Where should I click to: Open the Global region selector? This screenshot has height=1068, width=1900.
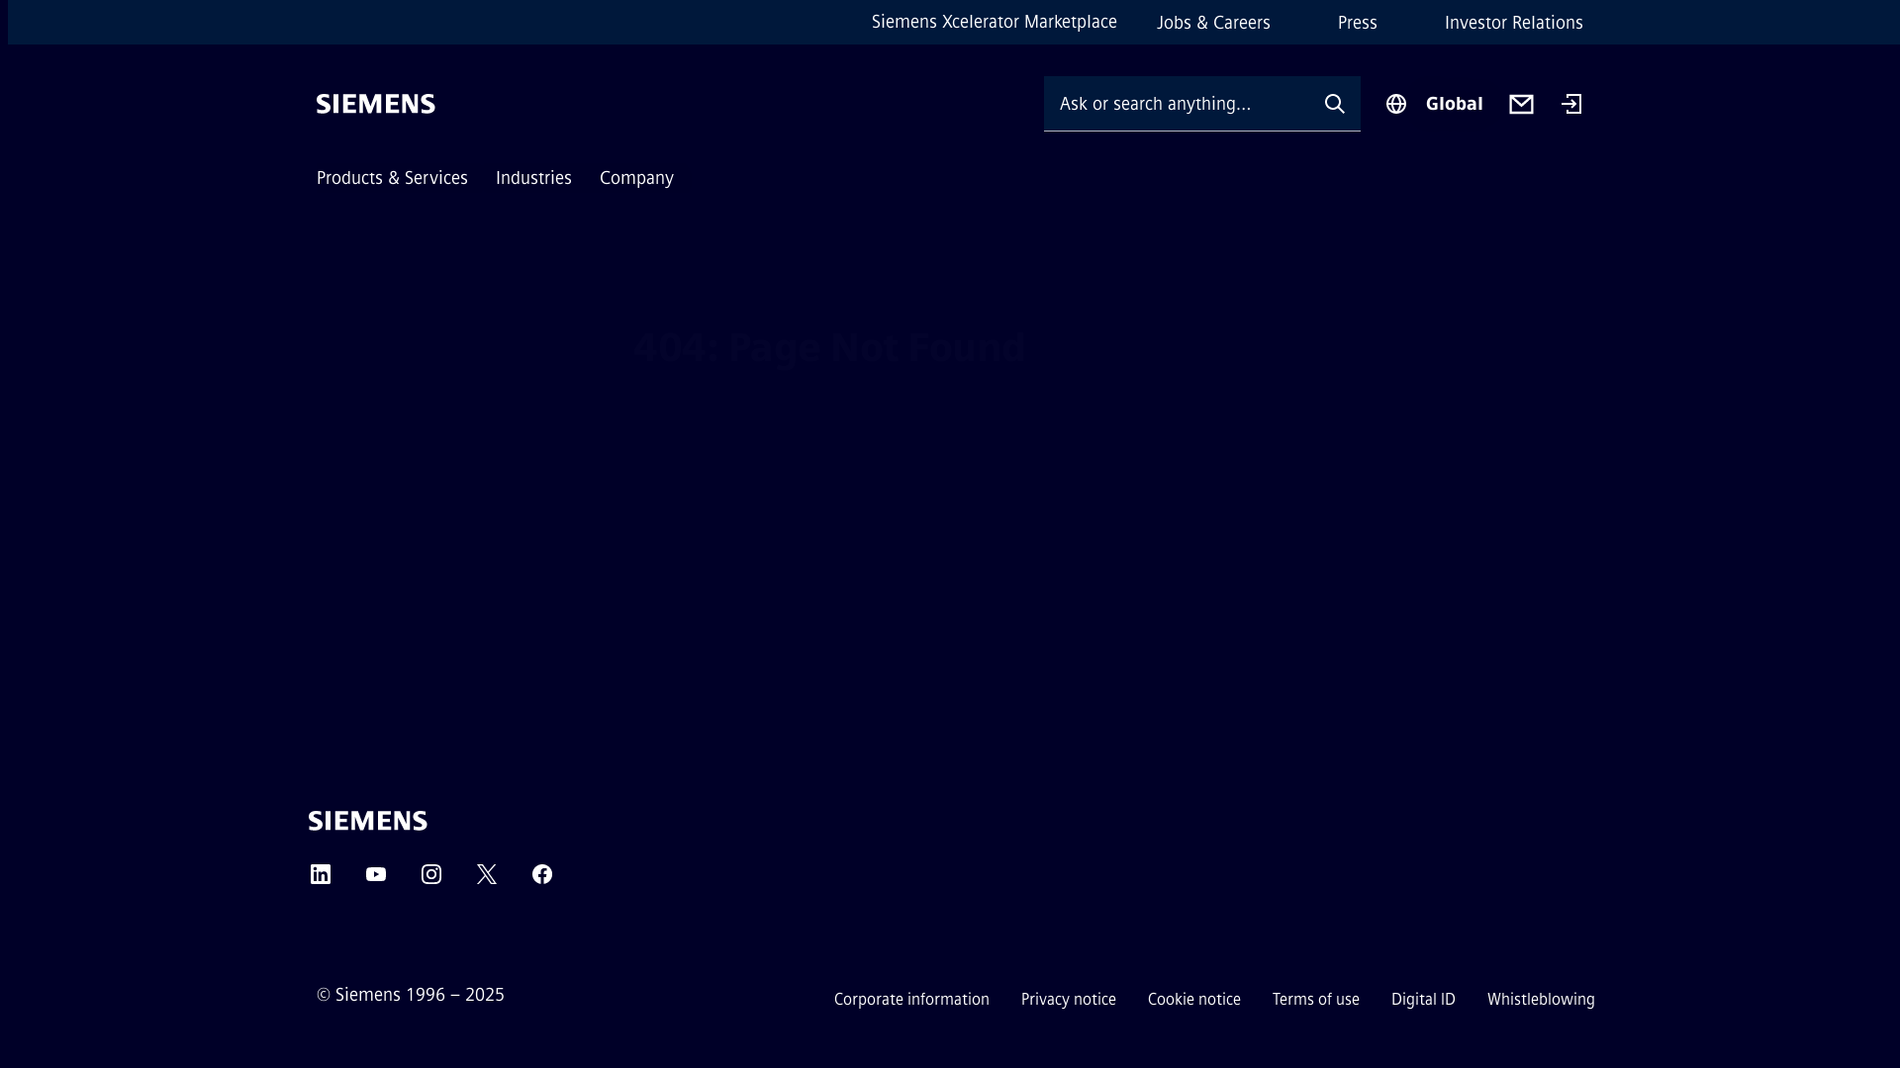tap(1435, 104)
